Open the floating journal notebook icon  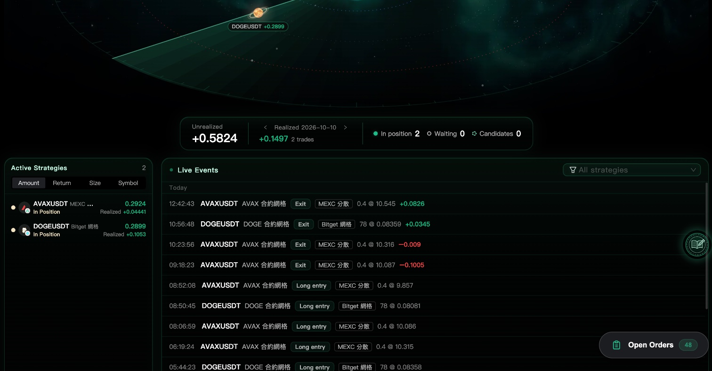697,244
